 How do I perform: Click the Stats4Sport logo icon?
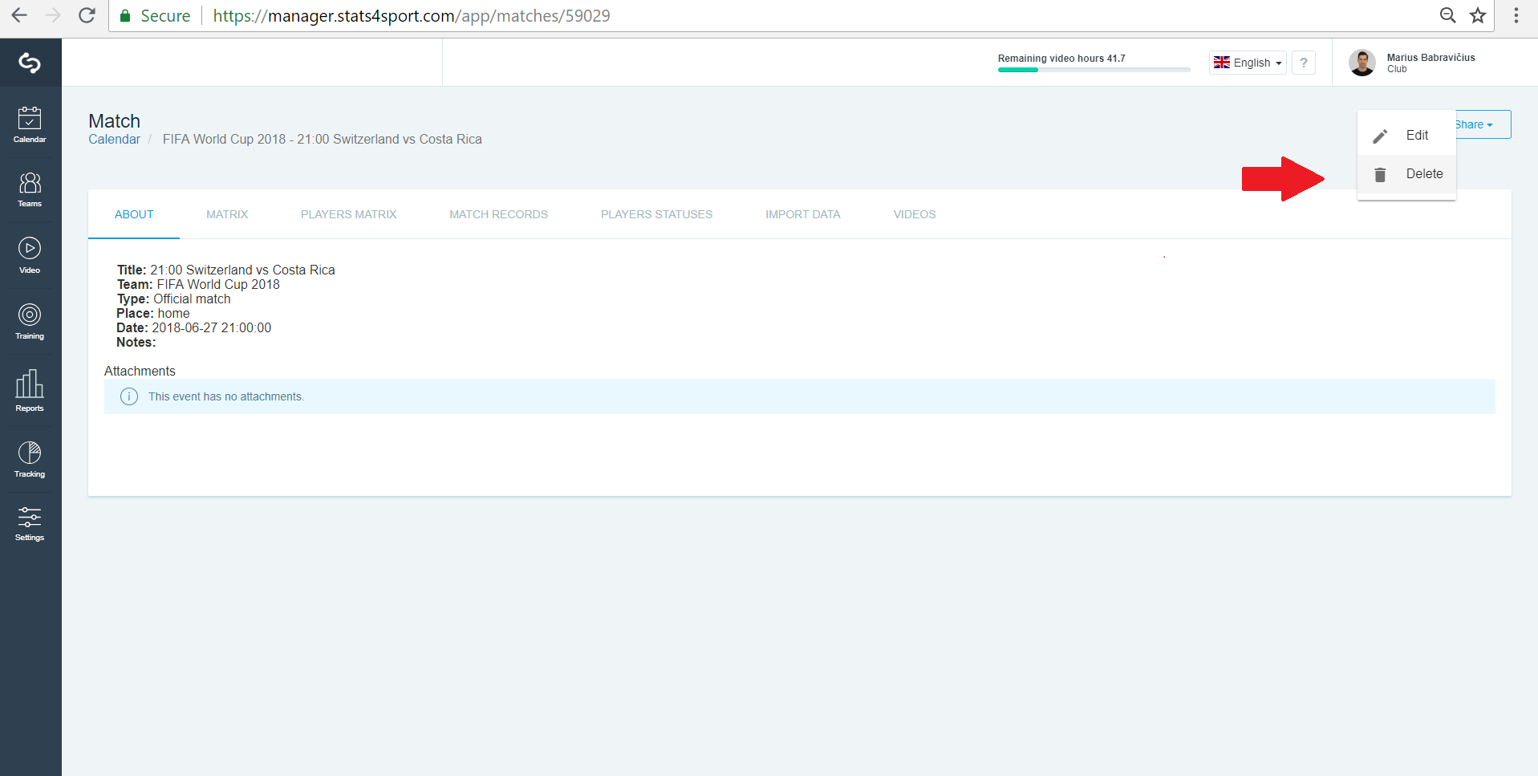coord(30,63)
